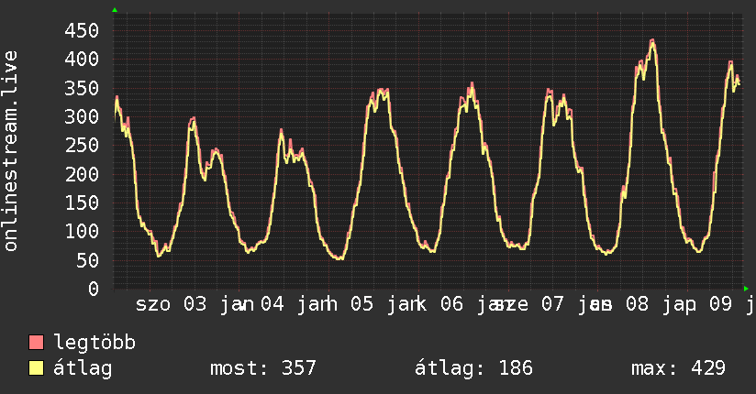Click the átlag: 186 statistic
The image size is (756, 394).
pyautogui.click(x=473, y=368)
